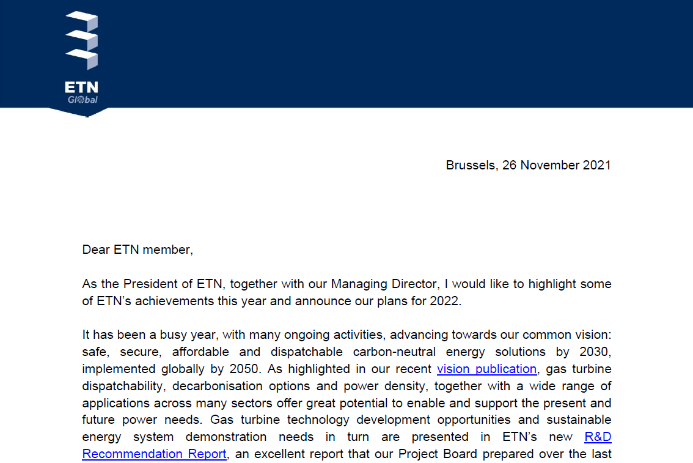Open the R&D link at line end
Image resolution: width=693 pixels, height=463 pixels.
point(598,437)
